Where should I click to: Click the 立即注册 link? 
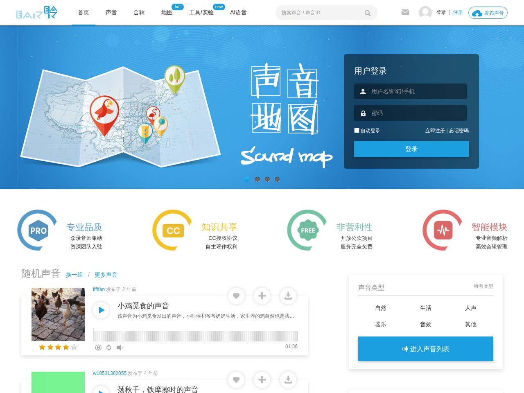pos(435,131)
